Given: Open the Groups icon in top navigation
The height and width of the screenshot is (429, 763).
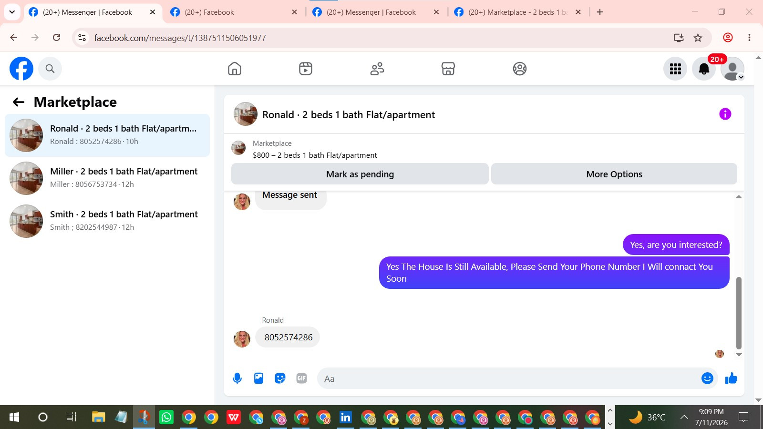Looking at the screenshot, I should click(520, 69).
